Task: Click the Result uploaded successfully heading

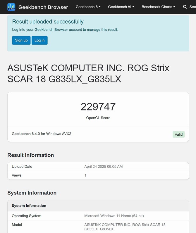Action: click(x=48, y=22)
